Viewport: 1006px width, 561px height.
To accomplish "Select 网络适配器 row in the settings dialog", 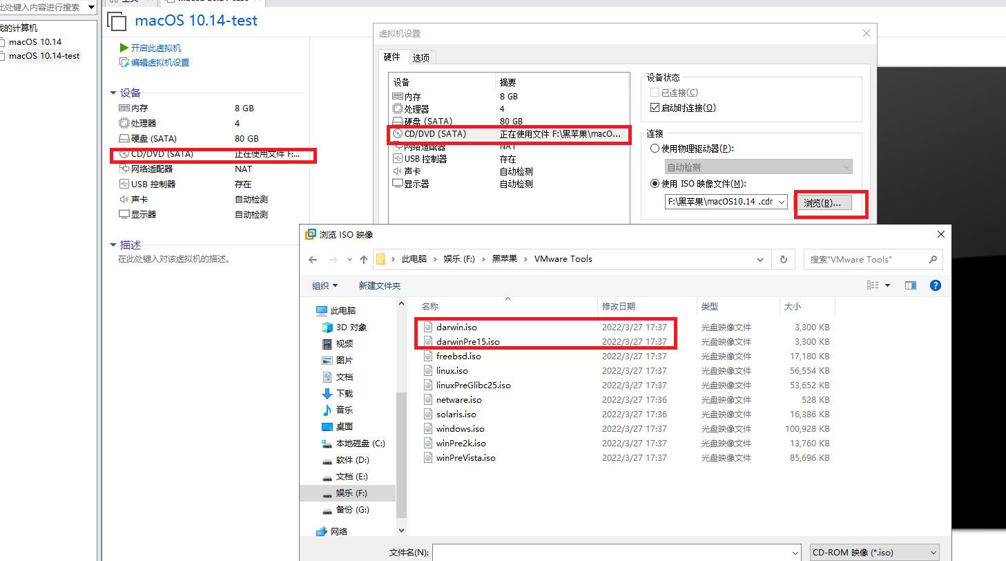I will (509, 146).
